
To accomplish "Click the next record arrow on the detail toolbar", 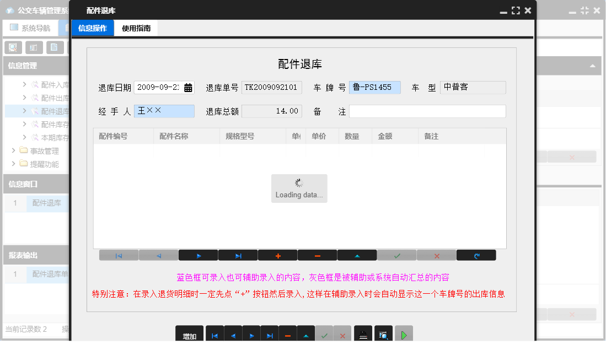I will pos(198,255).
